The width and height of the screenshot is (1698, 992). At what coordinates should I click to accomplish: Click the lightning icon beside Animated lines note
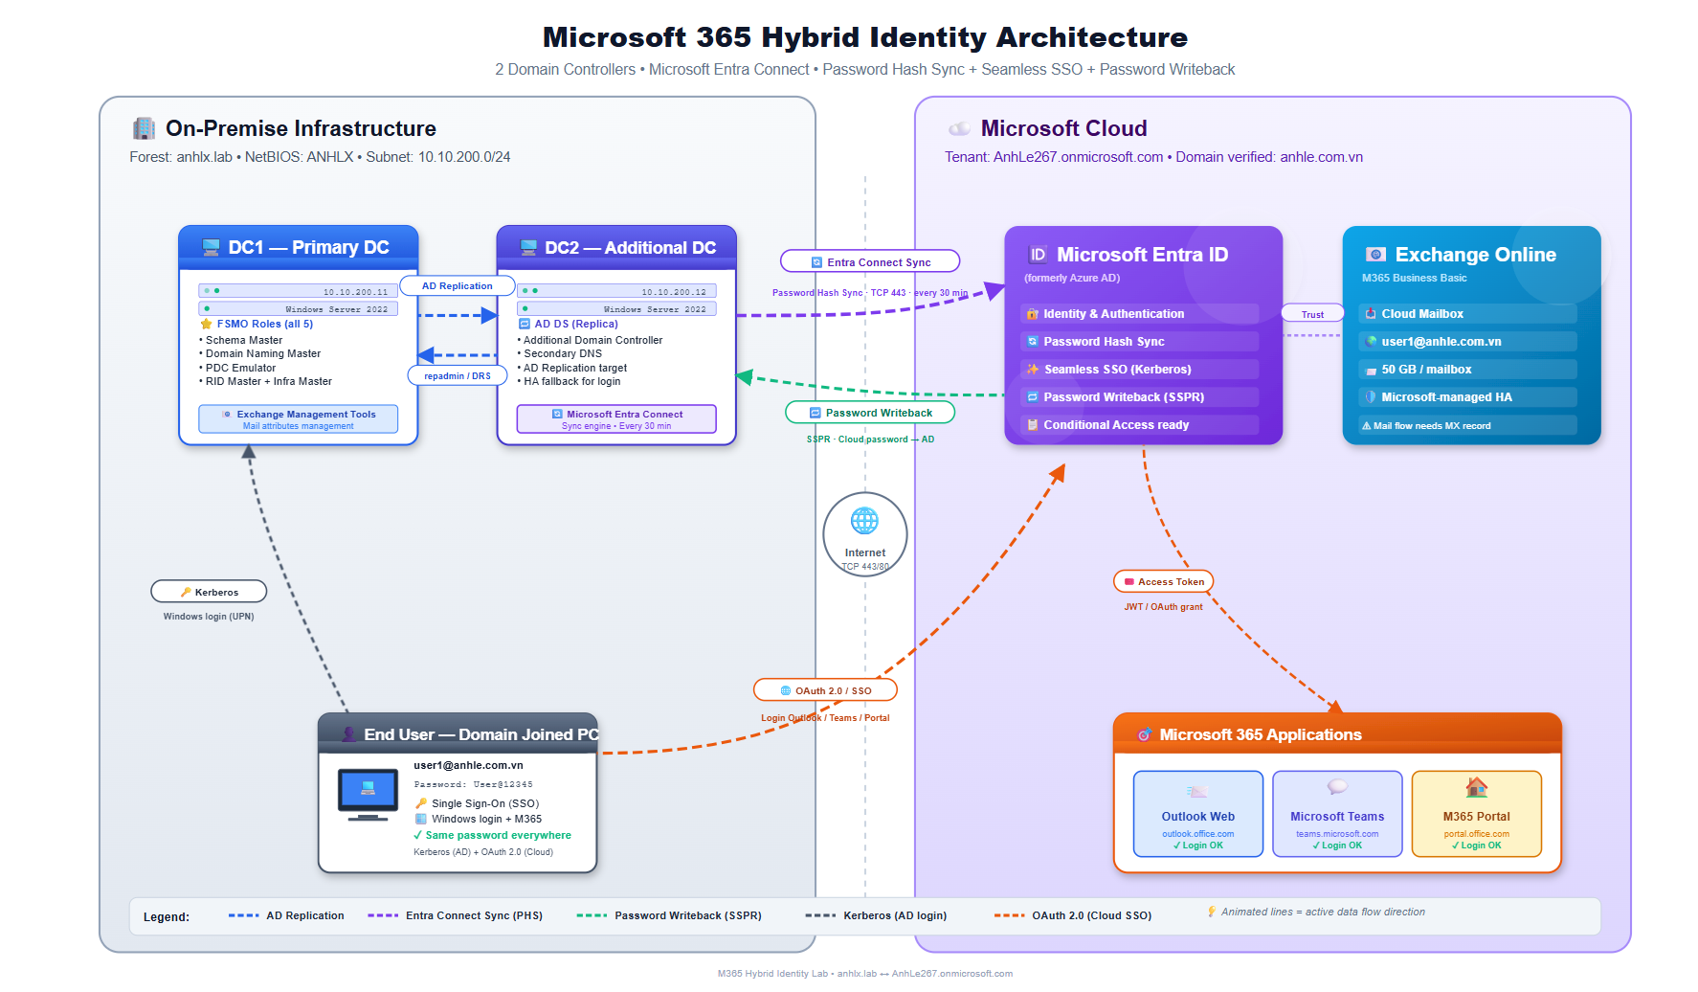tap(1212, 912)
